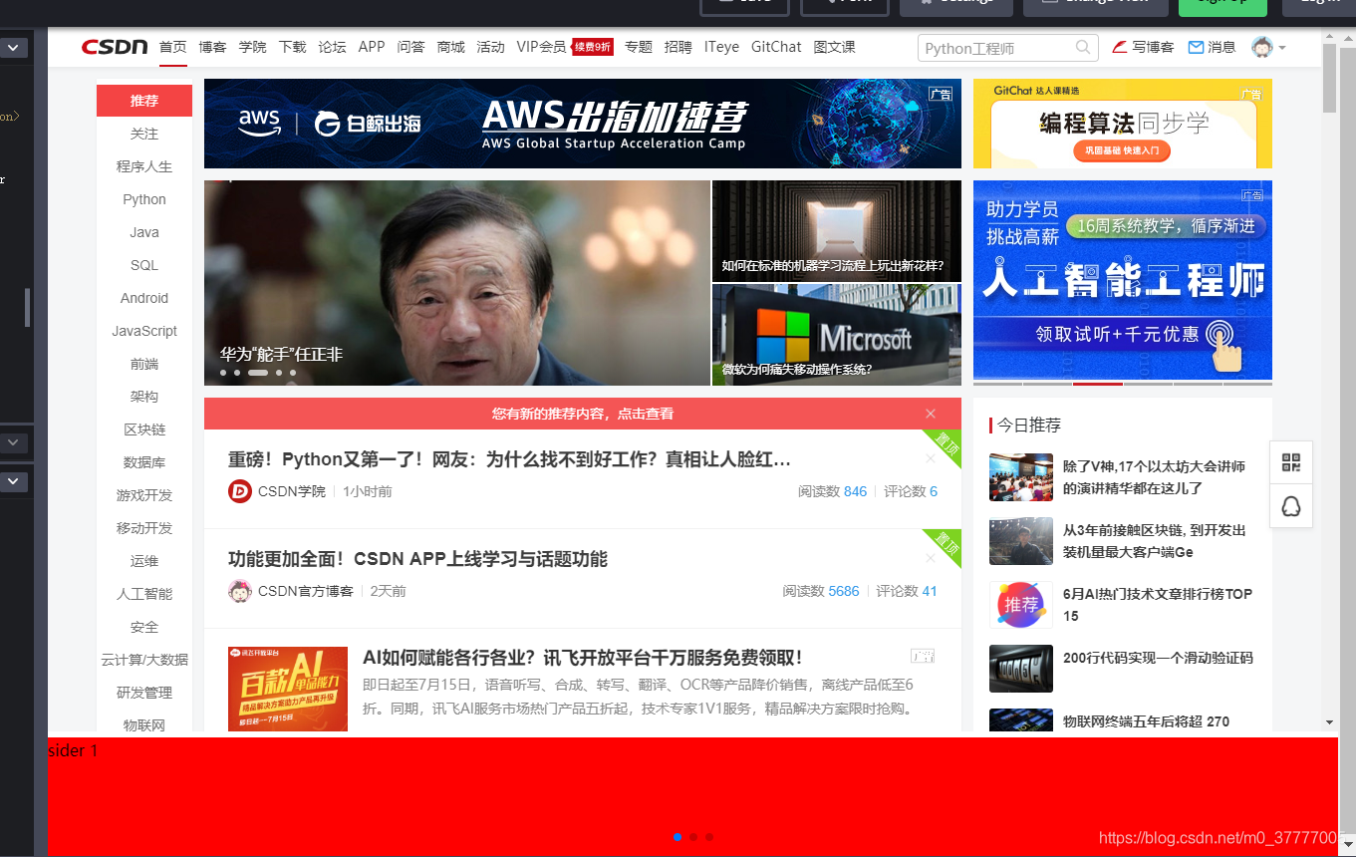Viewport: 1356px width, 857px height.
Task: Click the down arrow of the page scrollbar
Action: [1329, 722]
